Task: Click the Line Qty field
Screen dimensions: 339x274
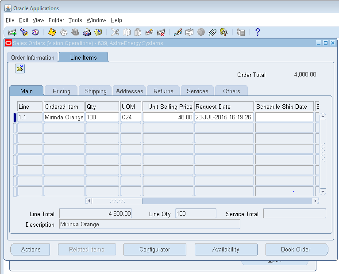Action: click(196, 213)
